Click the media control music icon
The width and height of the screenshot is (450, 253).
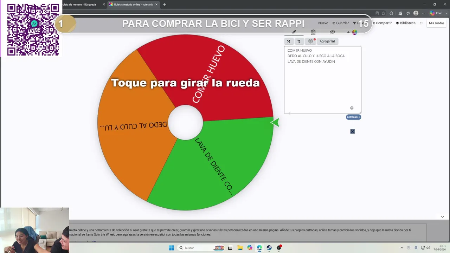pyautogui.click(x=400, y=13)
